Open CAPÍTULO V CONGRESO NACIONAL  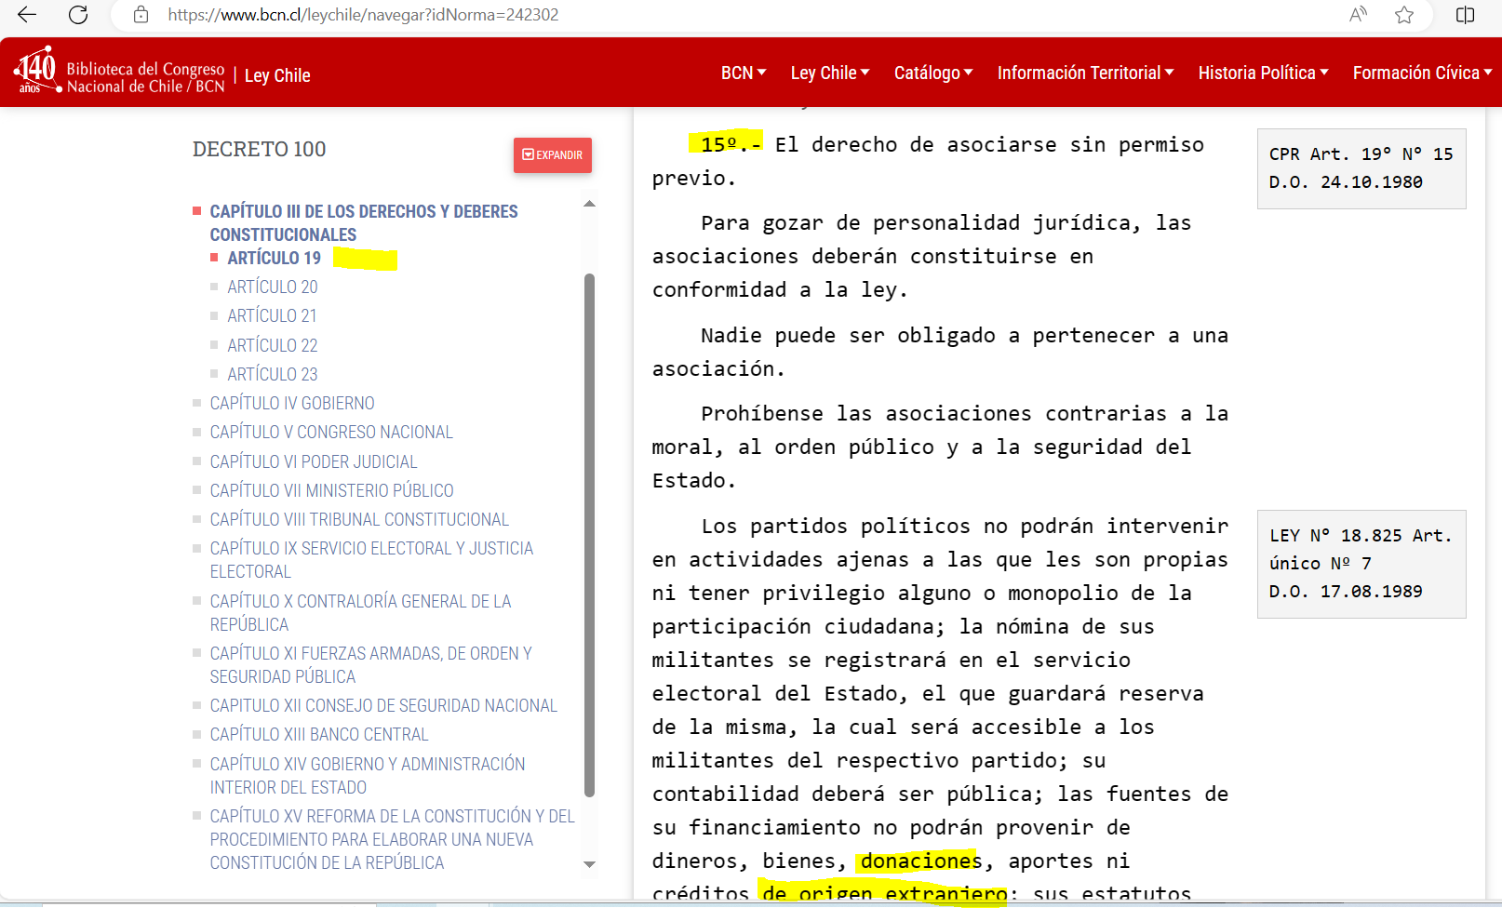[331, 433]
